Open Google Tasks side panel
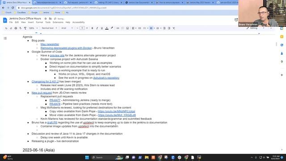 [x=282, y=45]
